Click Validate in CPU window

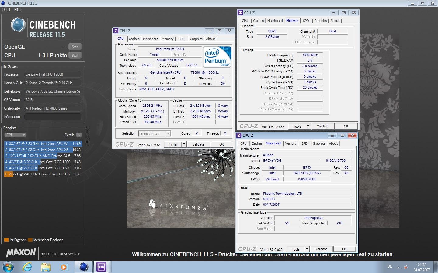coord(198,144)
